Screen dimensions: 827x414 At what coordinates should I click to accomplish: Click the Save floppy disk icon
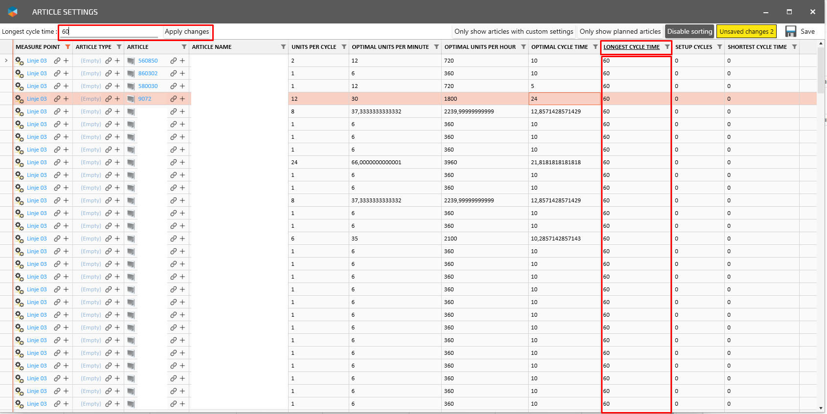(790, 31)
